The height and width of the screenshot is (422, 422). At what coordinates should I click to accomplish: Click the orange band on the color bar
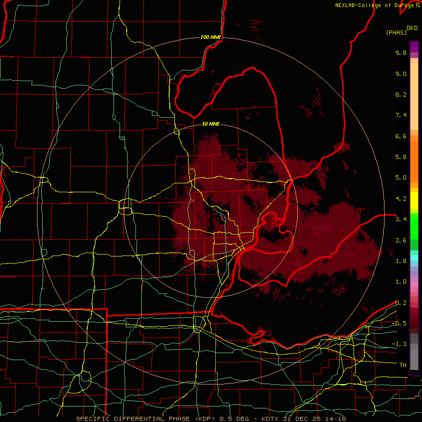(x=414, y=161)
